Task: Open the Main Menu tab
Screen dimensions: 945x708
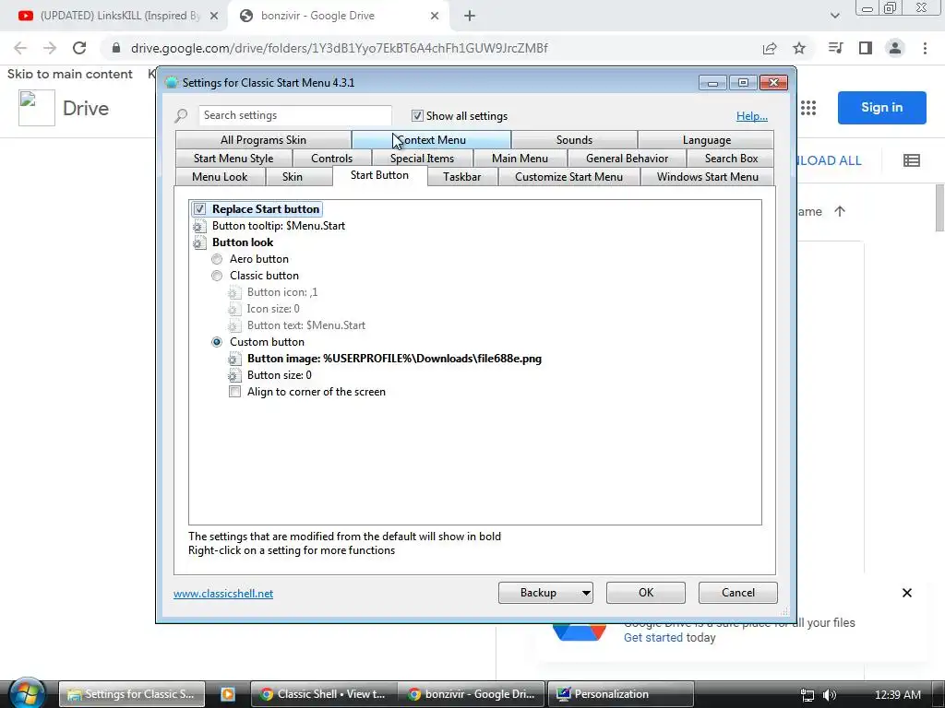Action: pos(520,159)
